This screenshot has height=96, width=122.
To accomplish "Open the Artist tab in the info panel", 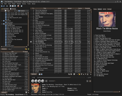I will tap(104, 9).
